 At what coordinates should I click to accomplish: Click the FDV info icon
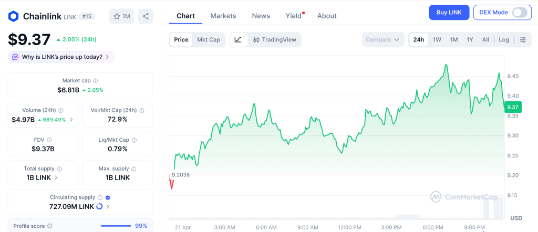tap(49, 140)
